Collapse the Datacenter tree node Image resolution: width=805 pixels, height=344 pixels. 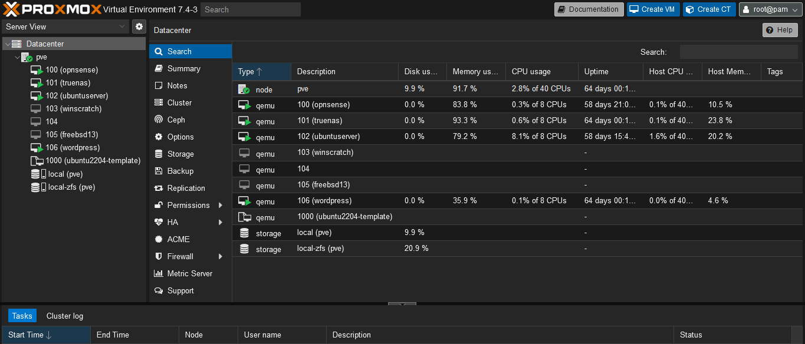[6, 44]
